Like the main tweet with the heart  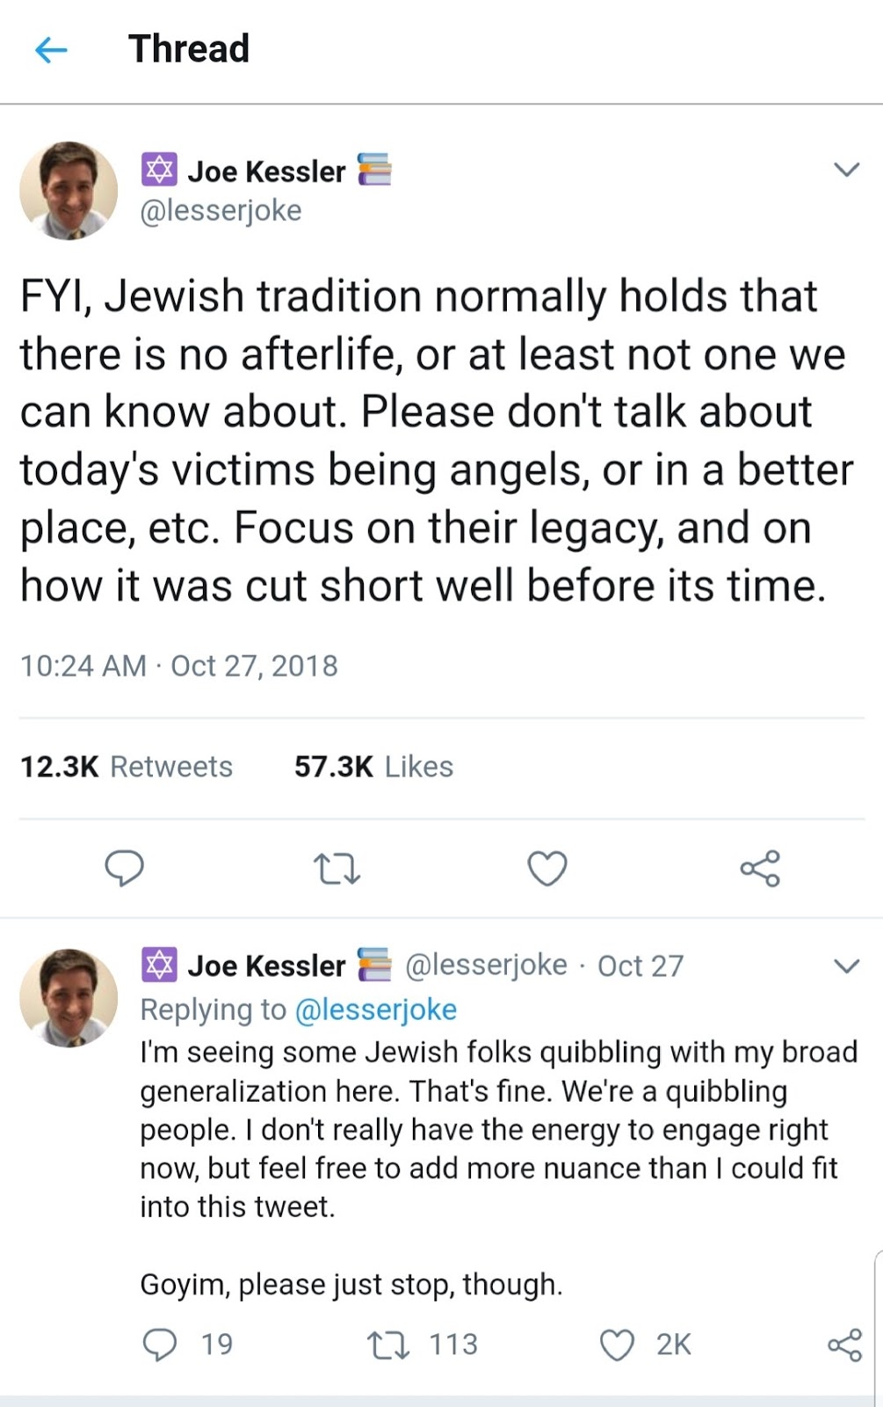point(546,868)
